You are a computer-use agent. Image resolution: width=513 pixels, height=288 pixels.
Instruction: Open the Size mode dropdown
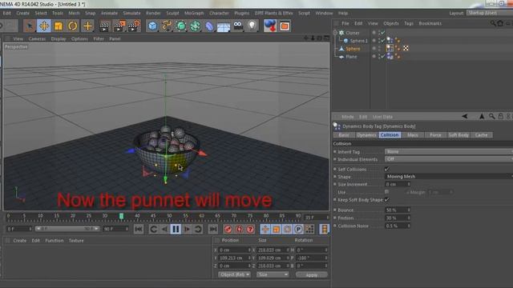(x=273, y=274)
